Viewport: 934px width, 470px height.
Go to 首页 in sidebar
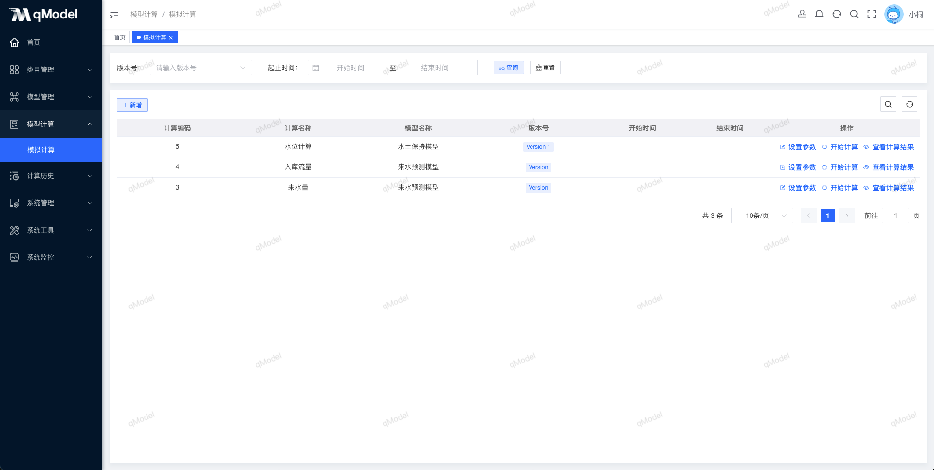coord(51,42)
